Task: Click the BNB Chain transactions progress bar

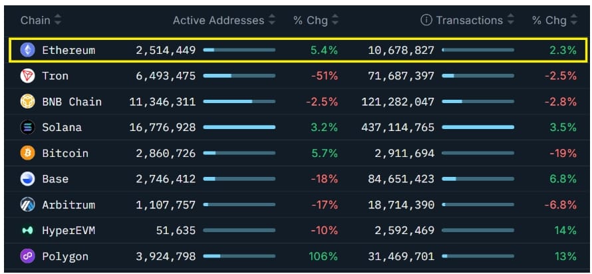Action: point(478,102)
